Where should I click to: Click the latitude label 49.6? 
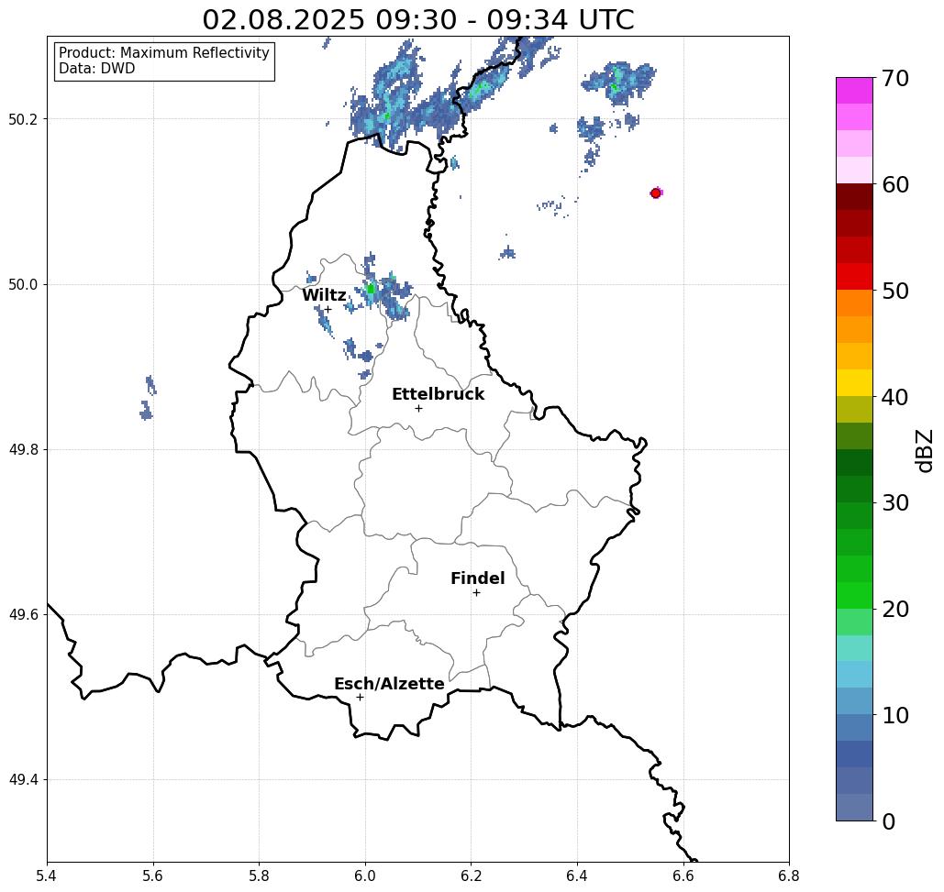[x=23, y=615]
